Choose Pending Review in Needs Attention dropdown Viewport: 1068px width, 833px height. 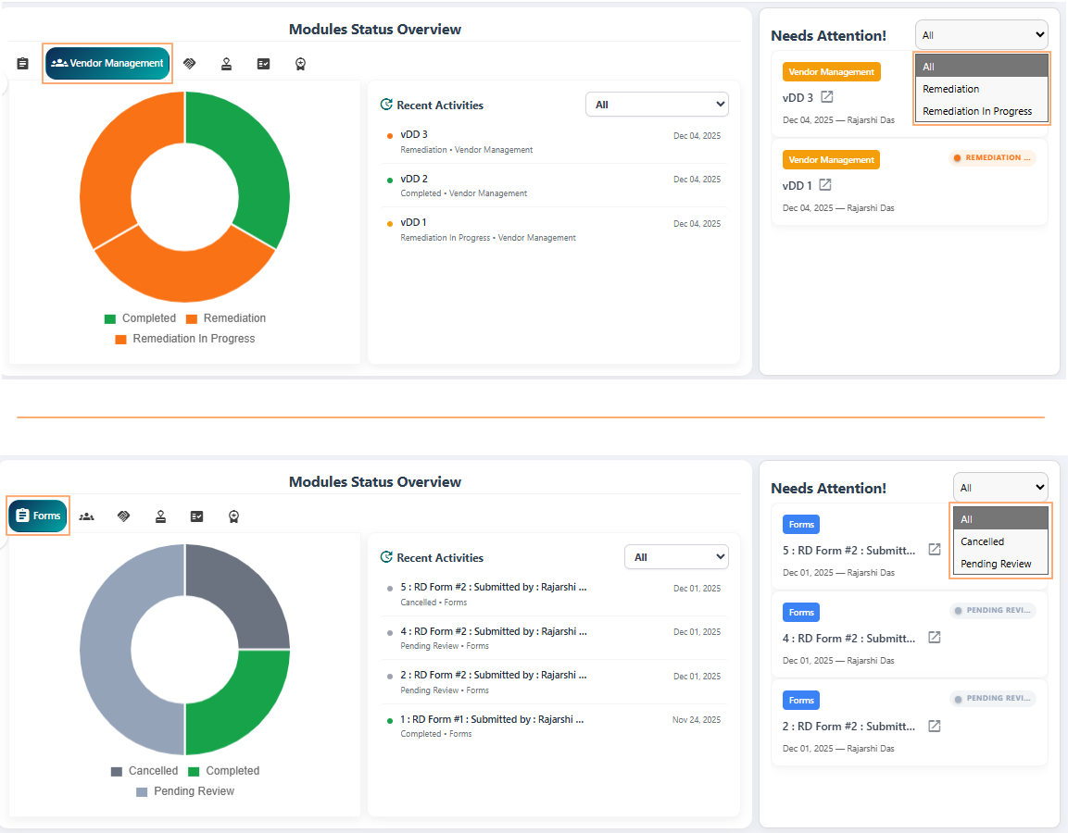996,564
